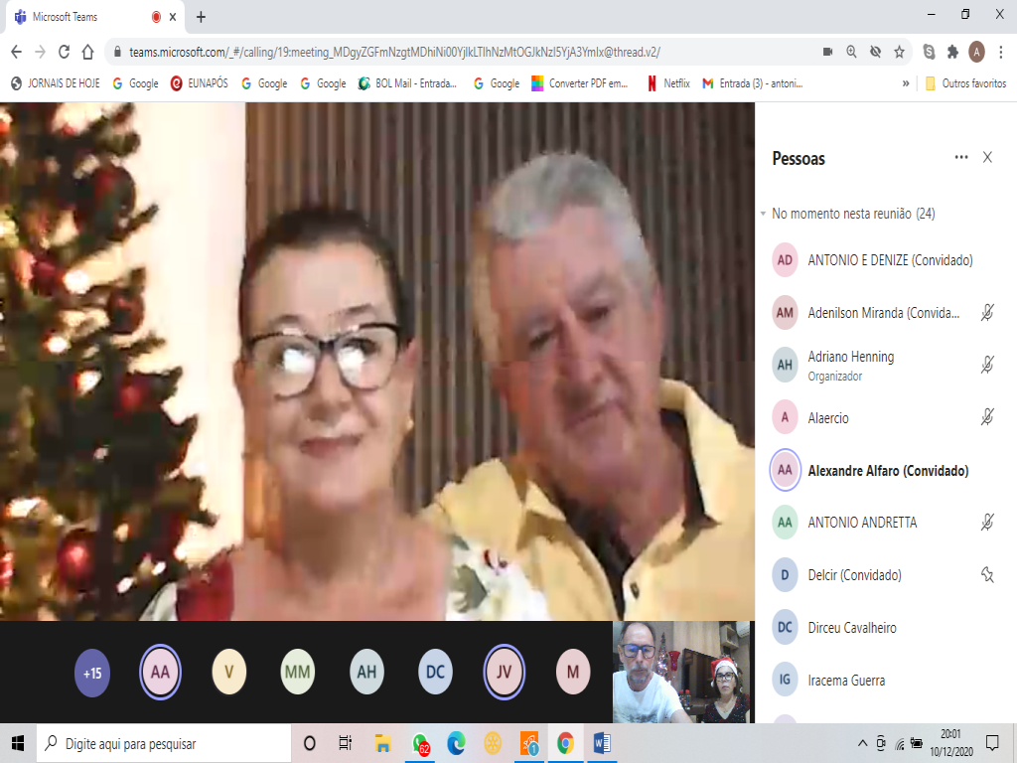Open the Chrome three-dot menu
Viewport: 1017px width, 763px height.
pyautogui.click(x=1001, y=52)
